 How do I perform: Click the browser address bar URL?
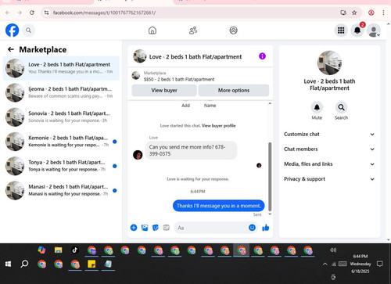tap(104, 13)
